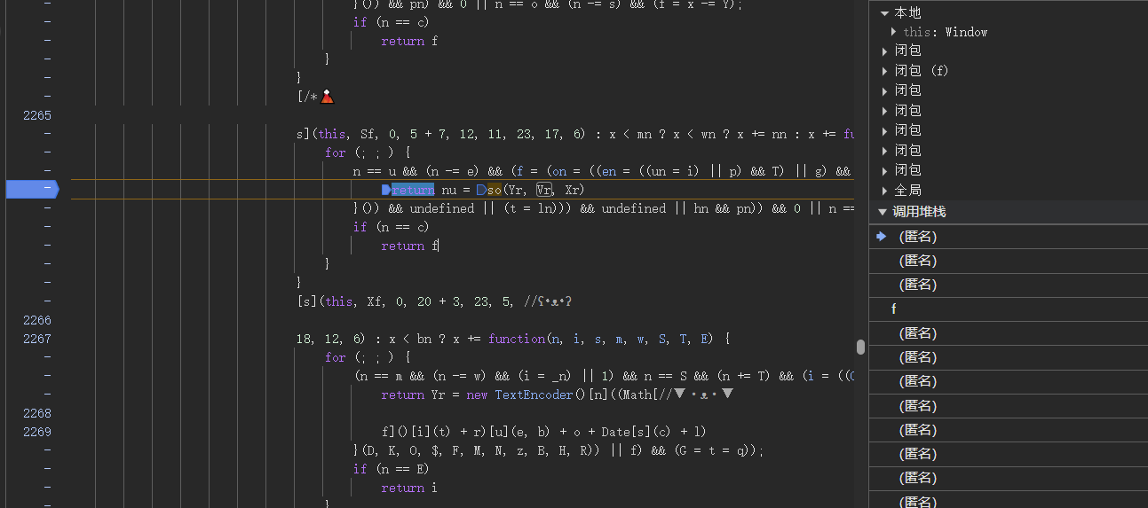
Task: Click the code editor vertical scrollbar thumb
Action: pyautogui.click(x=860, y=346)
